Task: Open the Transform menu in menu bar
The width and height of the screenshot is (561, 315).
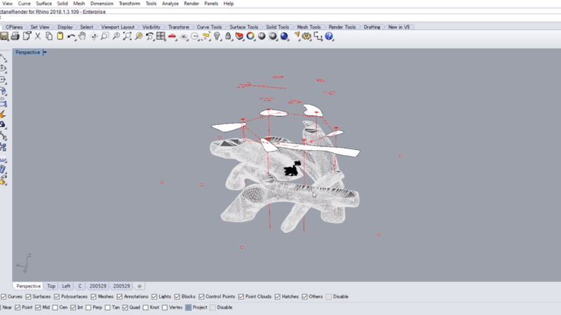Action: tap(130, 4)
